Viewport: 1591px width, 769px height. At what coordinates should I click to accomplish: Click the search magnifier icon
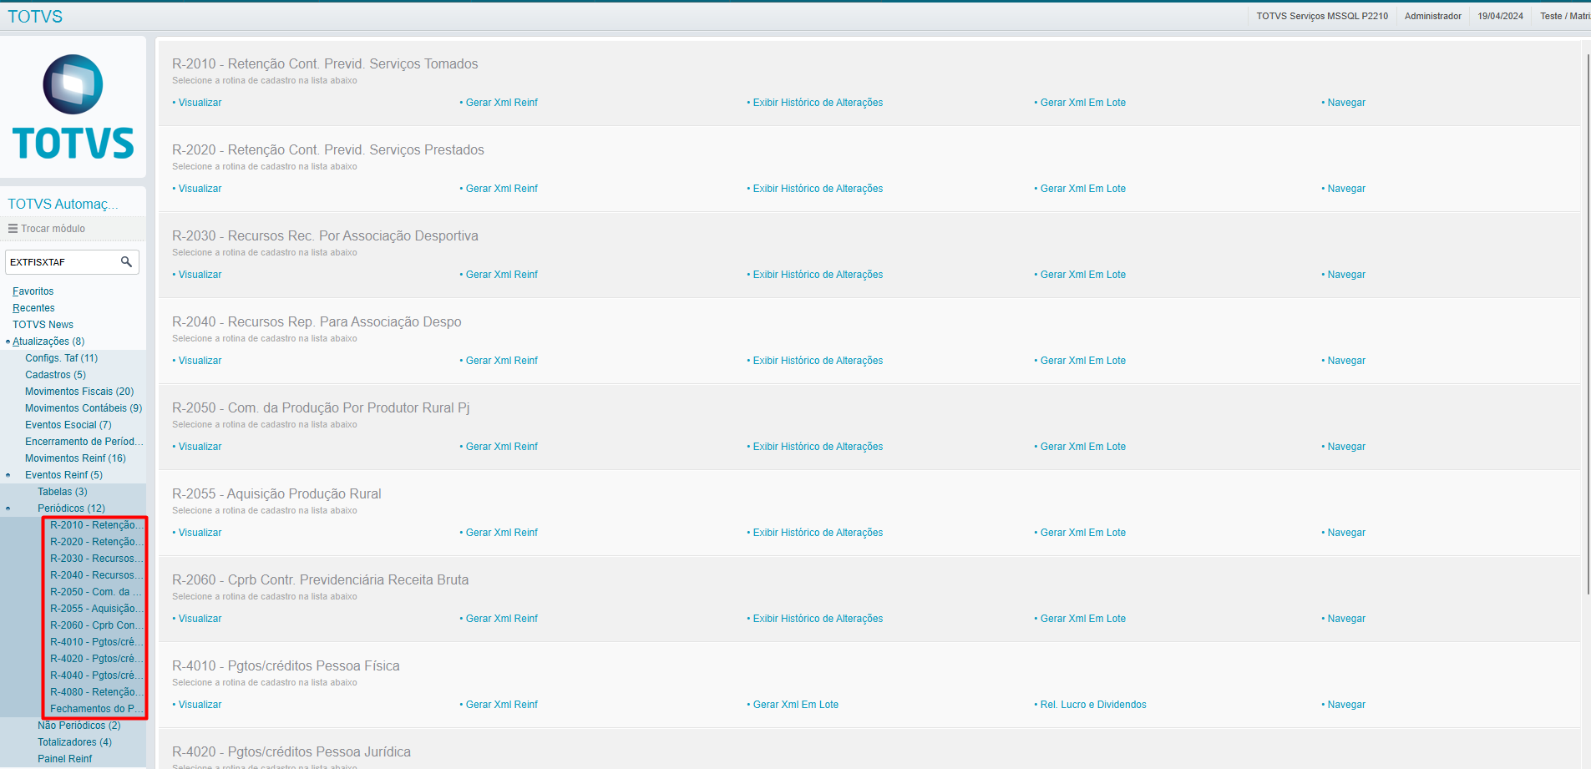tap(126, 261)
